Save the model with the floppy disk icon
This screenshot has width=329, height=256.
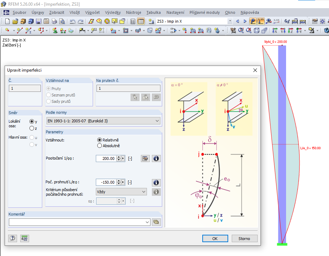pos(38,21)
